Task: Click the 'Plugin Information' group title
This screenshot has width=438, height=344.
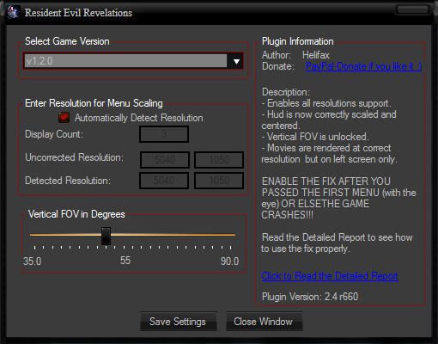Action: click(298, 41)
